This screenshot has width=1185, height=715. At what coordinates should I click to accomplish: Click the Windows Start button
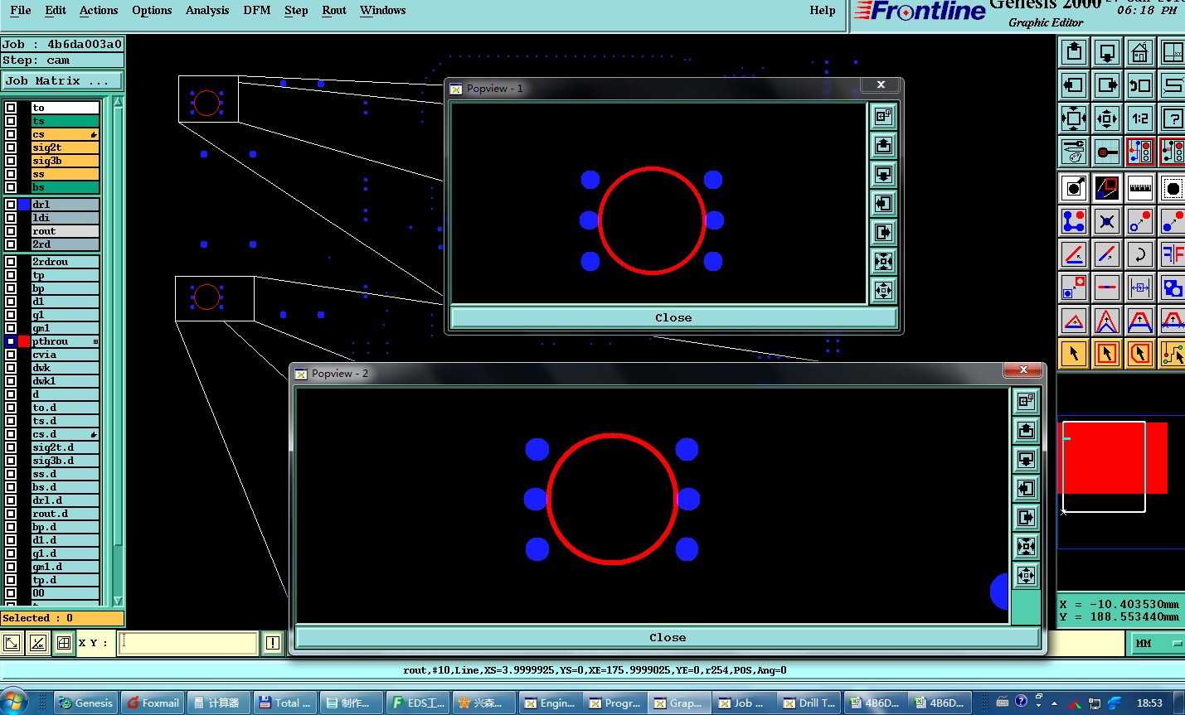(x=15, y=701)
